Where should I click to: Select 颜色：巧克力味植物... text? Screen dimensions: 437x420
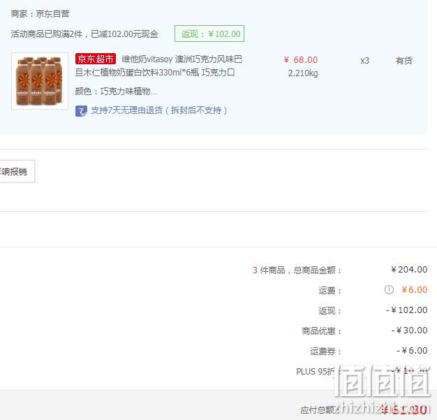(116, 92)
